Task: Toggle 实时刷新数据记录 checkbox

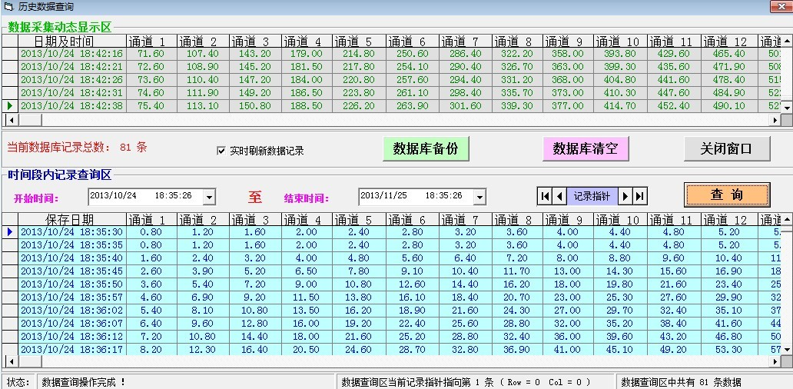Action: coord(221,151)
